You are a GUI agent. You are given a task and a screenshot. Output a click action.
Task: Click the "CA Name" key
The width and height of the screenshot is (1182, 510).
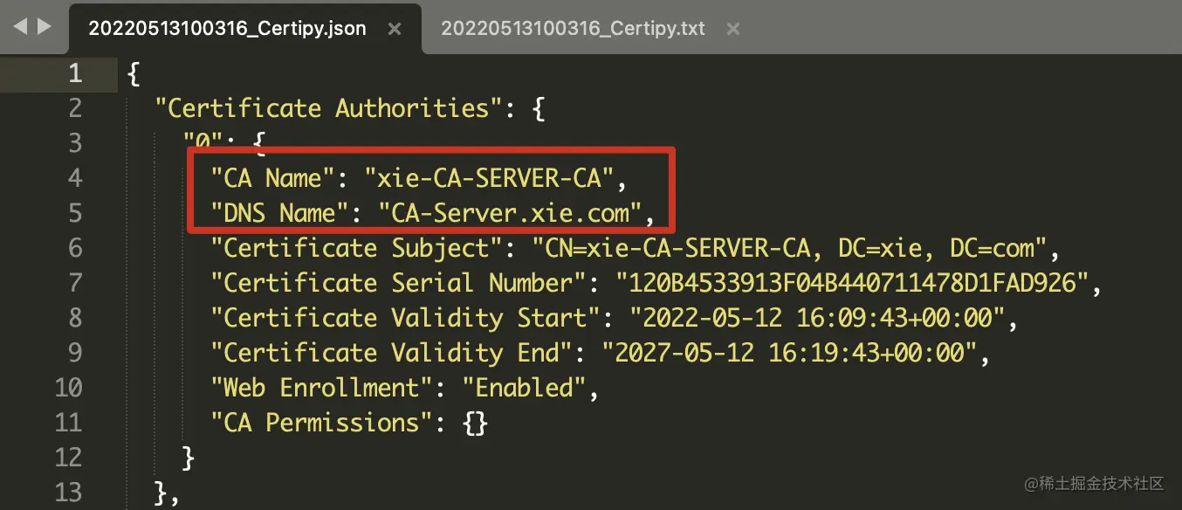(273, 178)
